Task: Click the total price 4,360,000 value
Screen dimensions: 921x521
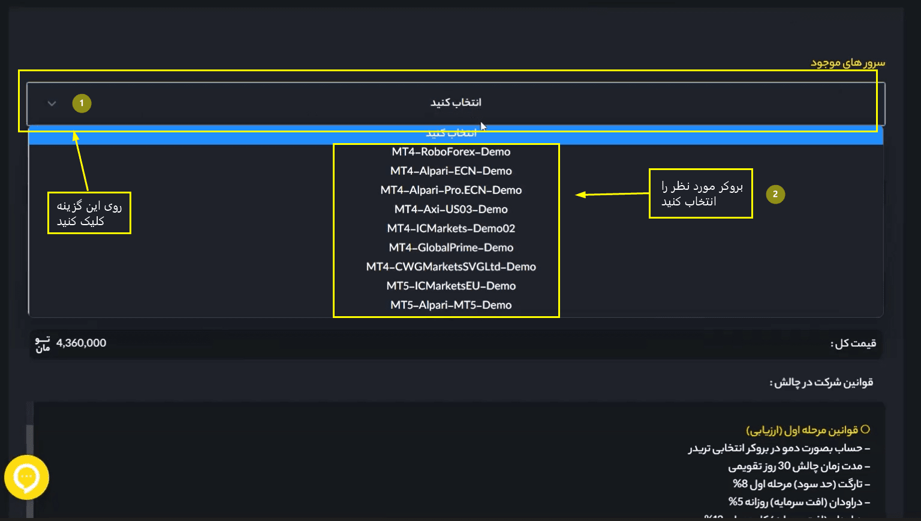Action: [x=81, y=343]
